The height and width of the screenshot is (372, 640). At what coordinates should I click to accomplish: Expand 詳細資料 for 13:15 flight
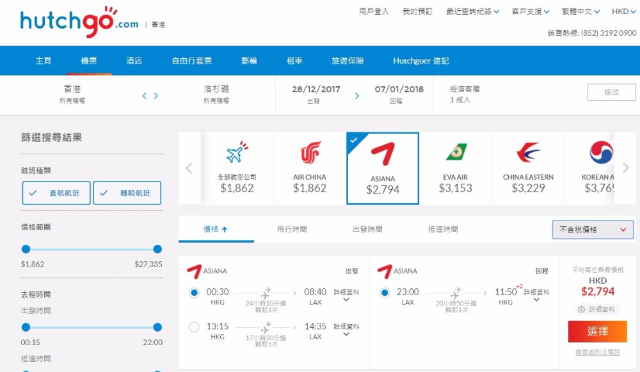tap(346, 329)
